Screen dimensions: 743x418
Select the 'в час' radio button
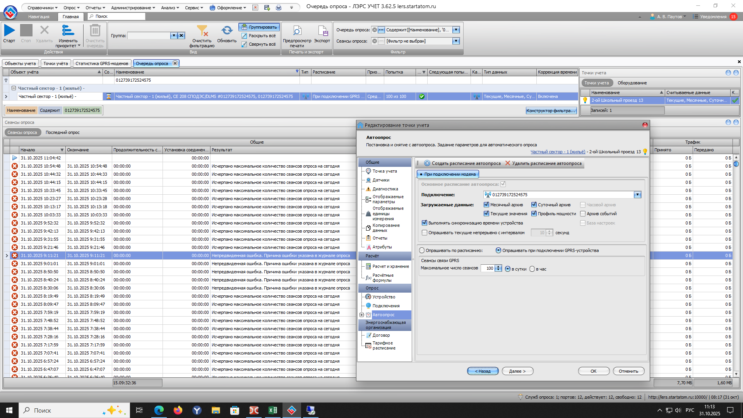532,269
